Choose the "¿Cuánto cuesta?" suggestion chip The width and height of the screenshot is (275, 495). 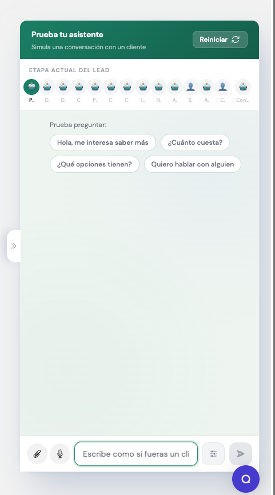coord(195,142)
